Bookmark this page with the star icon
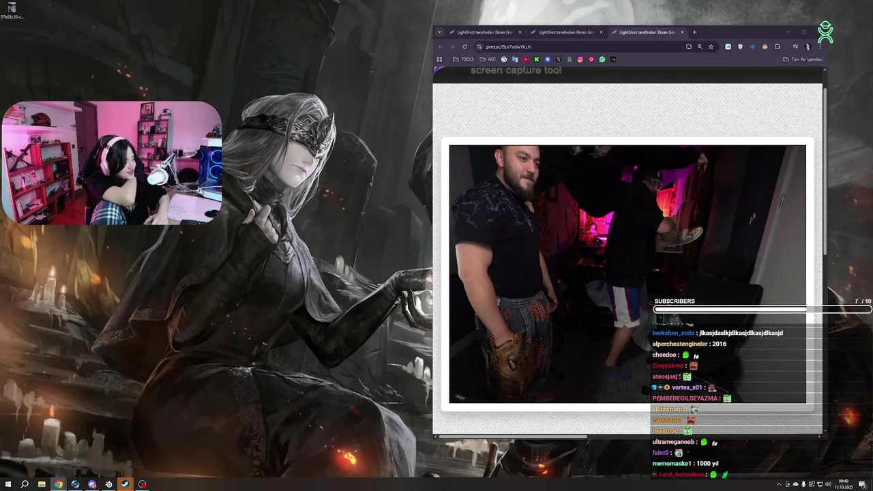Viewport: 873px width, 491px height. [711, 46]
